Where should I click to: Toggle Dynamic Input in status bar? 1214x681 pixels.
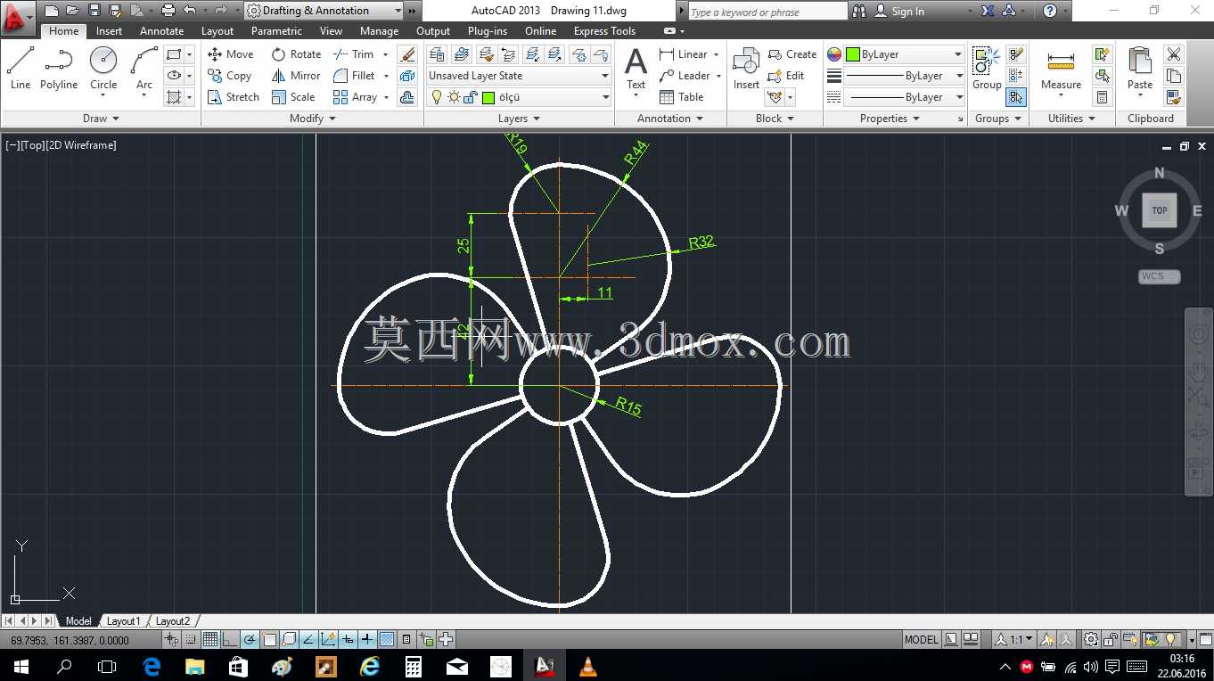click(x=348, y=639)
